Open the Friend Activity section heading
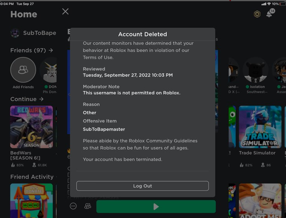The width and height of the screenshot is (286, 218). [x=32, y=177]
